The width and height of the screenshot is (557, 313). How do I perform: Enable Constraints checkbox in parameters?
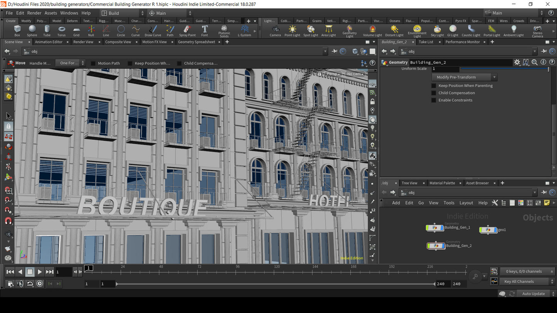(x=434, y=100)
